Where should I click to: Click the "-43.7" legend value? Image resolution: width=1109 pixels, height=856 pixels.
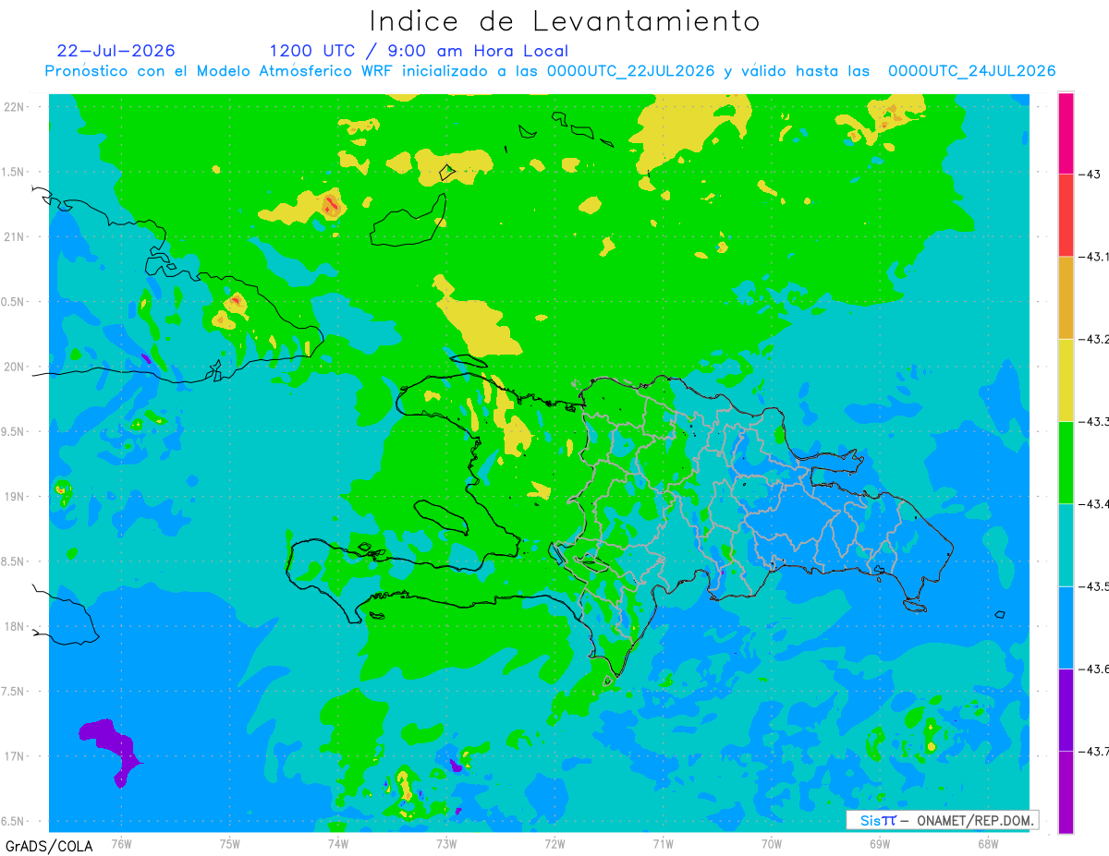tap(1092, 752)
